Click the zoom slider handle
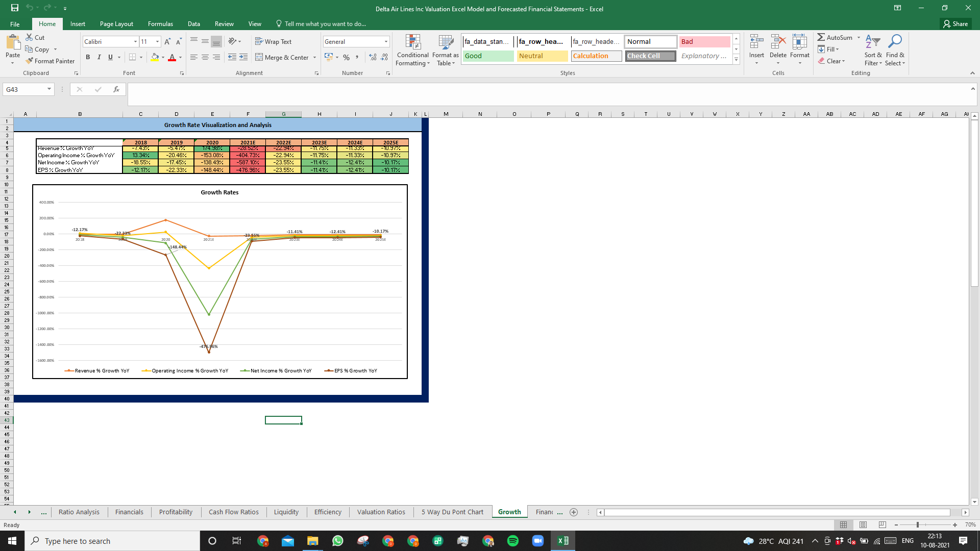 918,525
